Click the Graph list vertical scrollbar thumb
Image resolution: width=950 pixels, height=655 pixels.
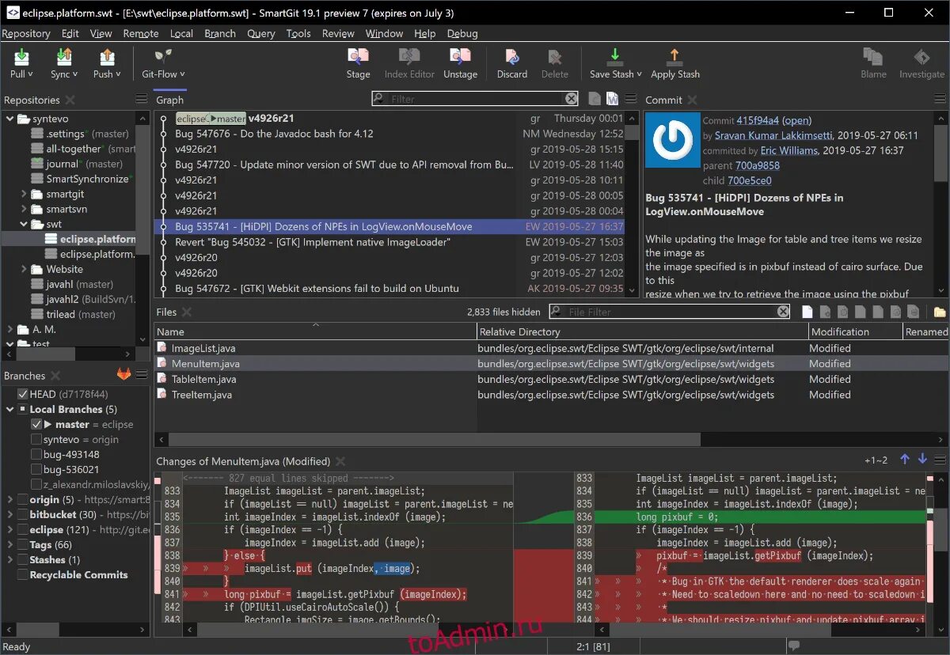(632, 131)
